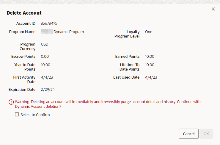
Task: Click the Last Used Date value
Action: 151,77
